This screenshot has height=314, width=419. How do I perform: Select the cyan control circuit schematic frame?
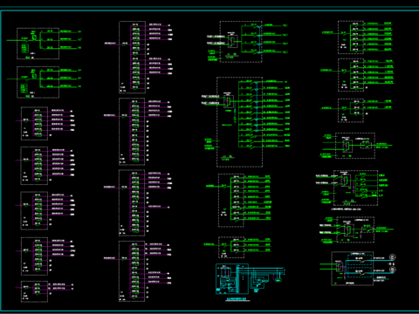click(232, 278)
